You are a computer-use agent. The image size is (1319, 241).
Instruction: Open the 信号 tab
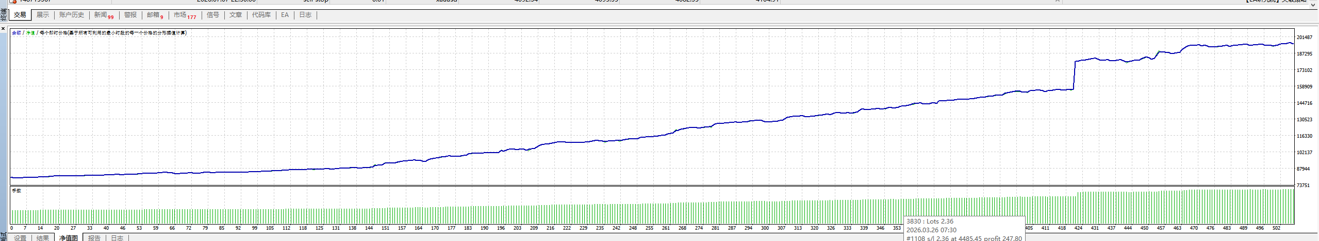213,15
